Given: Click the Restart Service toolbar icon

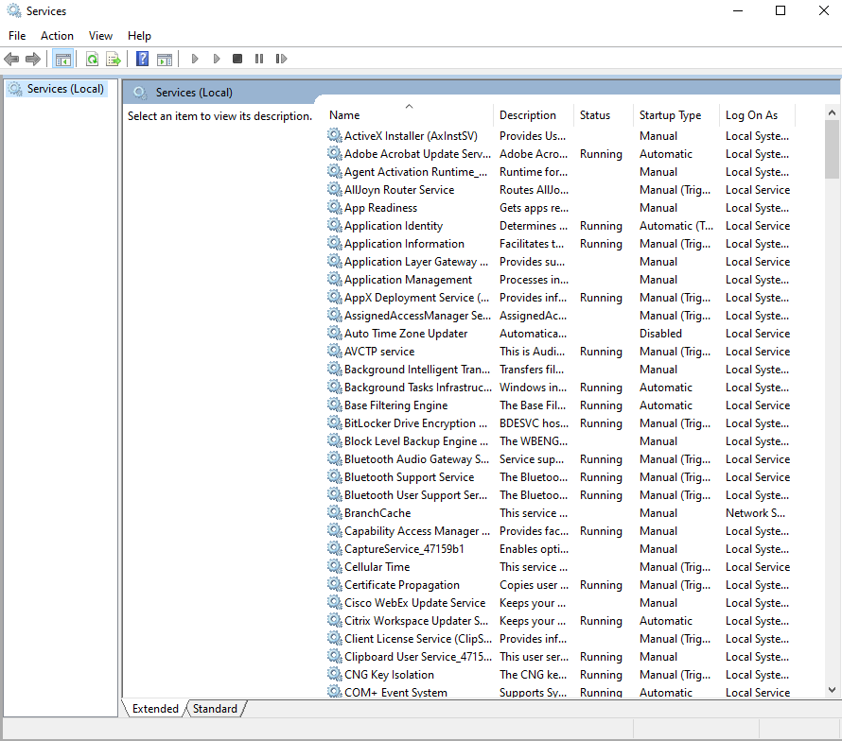Looking at the screenshot, I should (281, 59).
